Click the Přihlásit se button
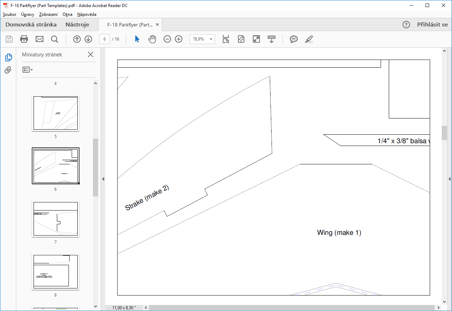 click(432, 25)
